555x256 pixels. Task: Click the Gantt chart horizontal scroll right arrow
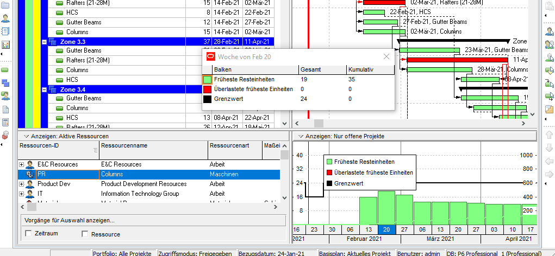[x=523, y=123]
